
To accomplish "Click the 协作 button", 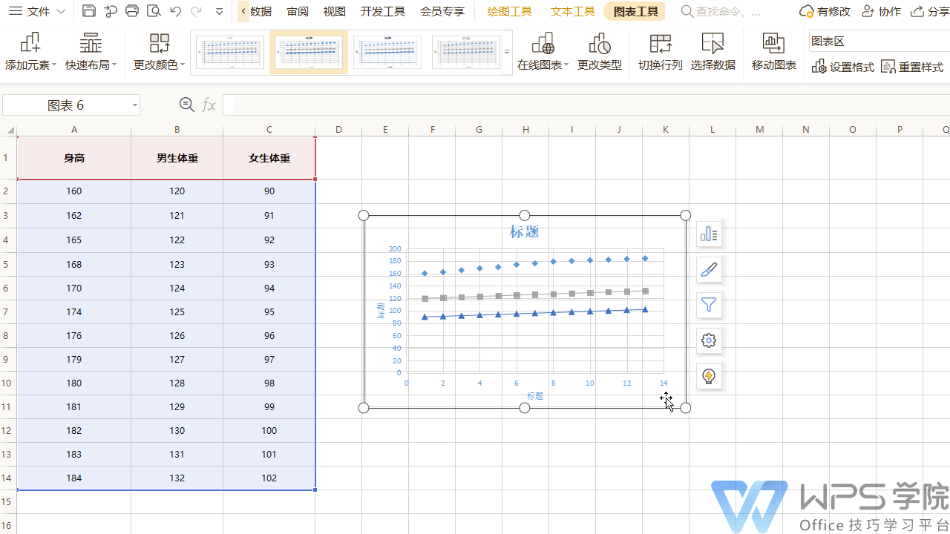I will tap(881, 11).
